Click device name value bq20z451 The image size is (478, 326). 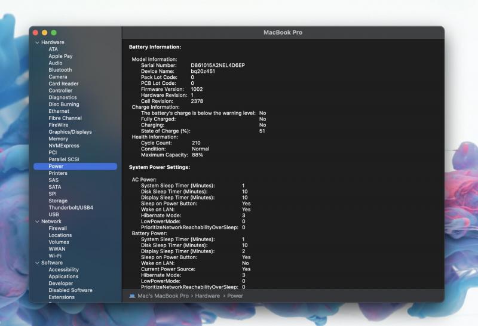[x=203, y=71]
